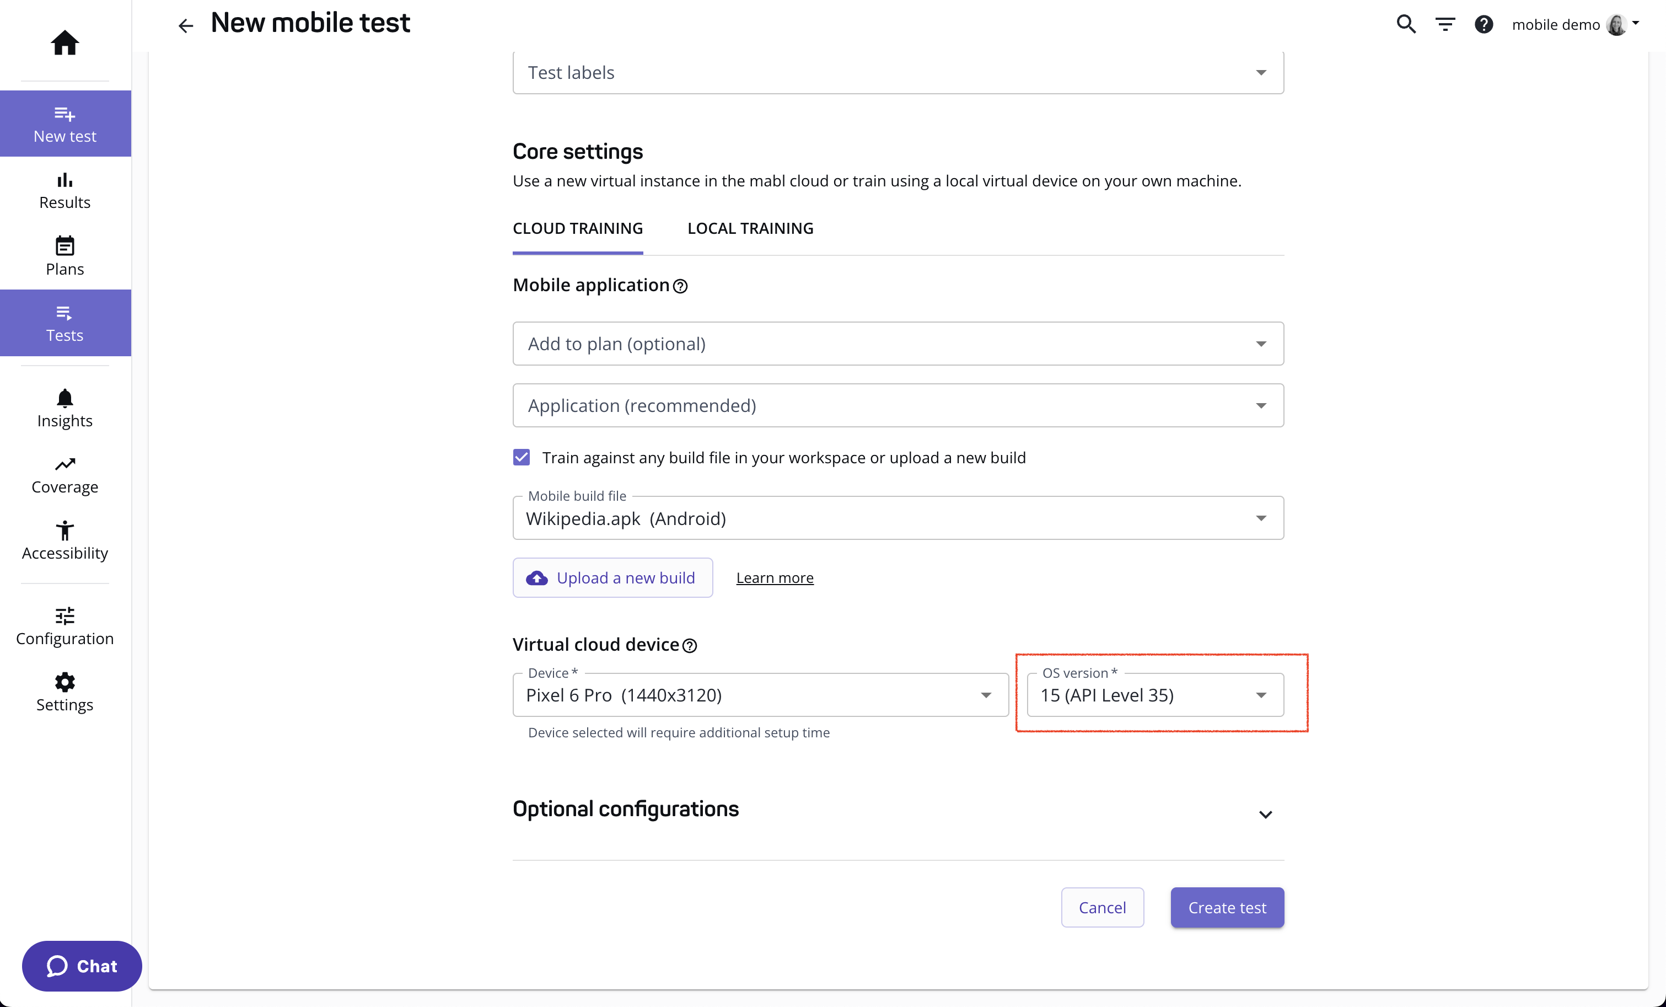Uncheck Train against any build file checkbox
Screen dimensions: 1666x1007
point(522,457)
